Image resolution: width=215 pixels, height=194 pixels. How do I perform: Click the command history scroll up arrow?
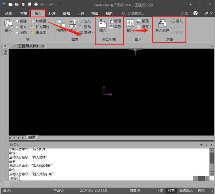pyautogui.click(x=212, y=151)
